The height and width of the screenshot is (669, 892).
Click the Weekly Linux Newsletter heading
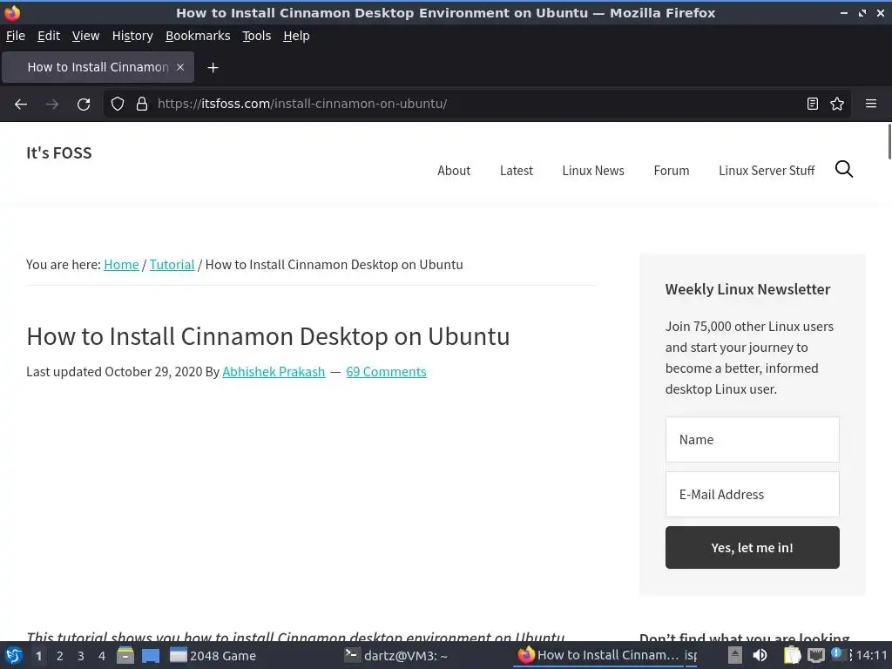click(x=747, y=289)
